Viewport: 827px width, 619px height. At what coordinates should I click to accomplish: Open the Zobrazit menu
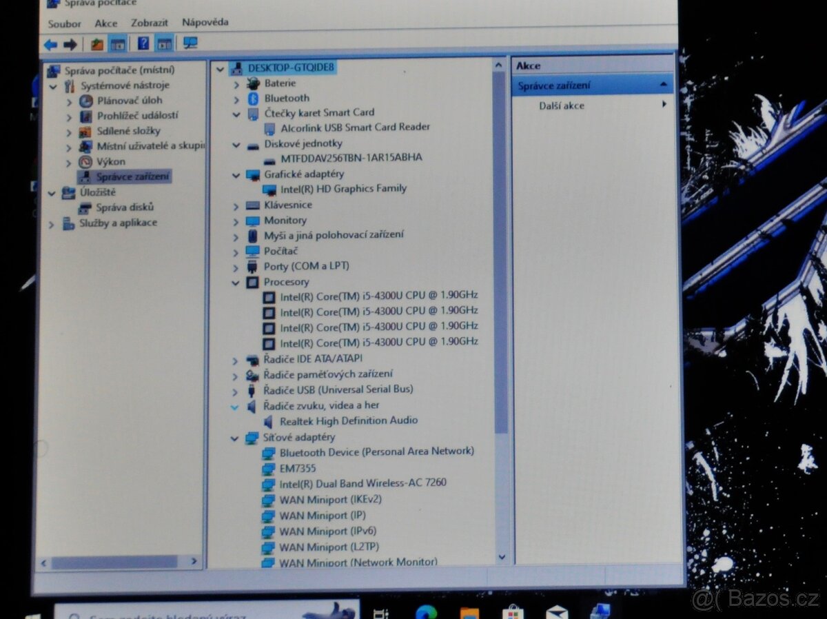(x=149, y=23)
